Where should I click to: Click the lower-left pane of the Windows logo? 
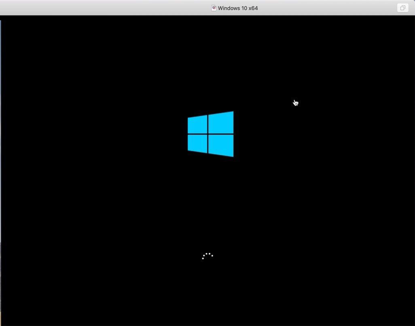pyautogui.click(x=197, y=144)
